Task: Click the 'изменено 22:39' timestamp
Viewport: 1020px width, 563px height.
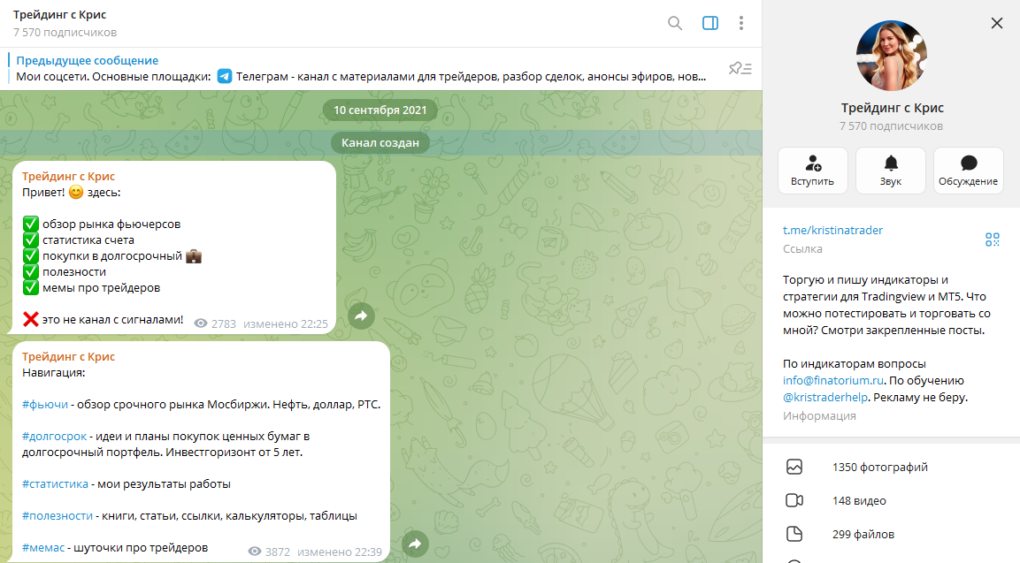Action: coord(340,552)
